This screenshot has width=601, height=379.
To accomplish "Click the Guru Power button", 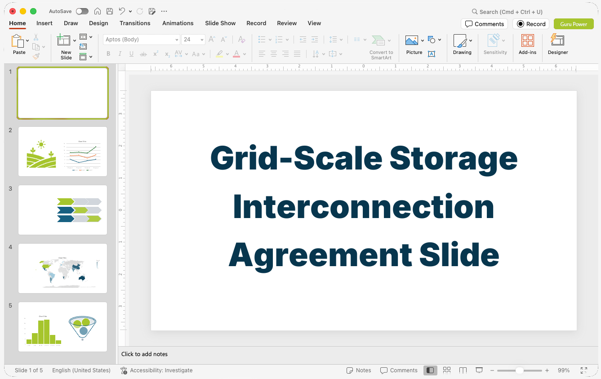I will 574,24.
